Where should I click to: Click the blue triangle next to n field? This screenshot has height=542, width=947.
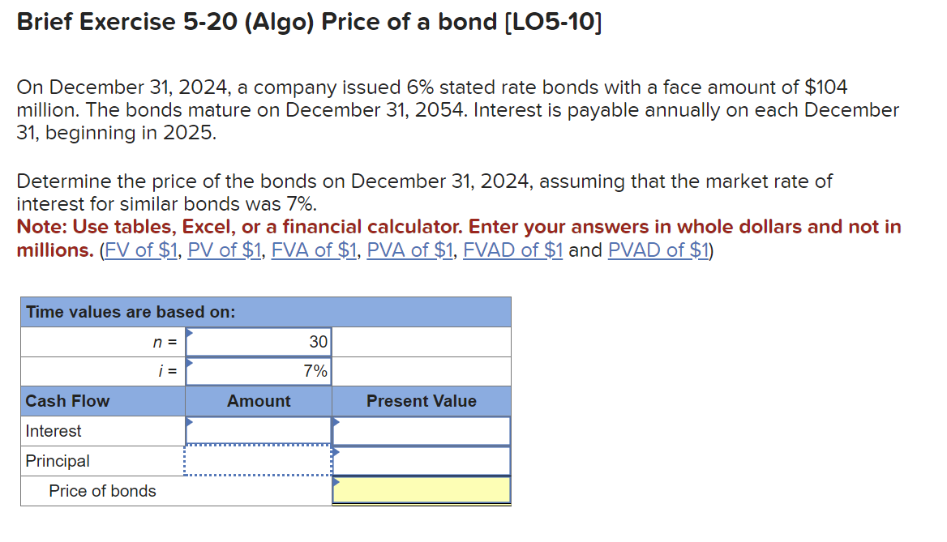pyautogui.click(x=189, y=332)
